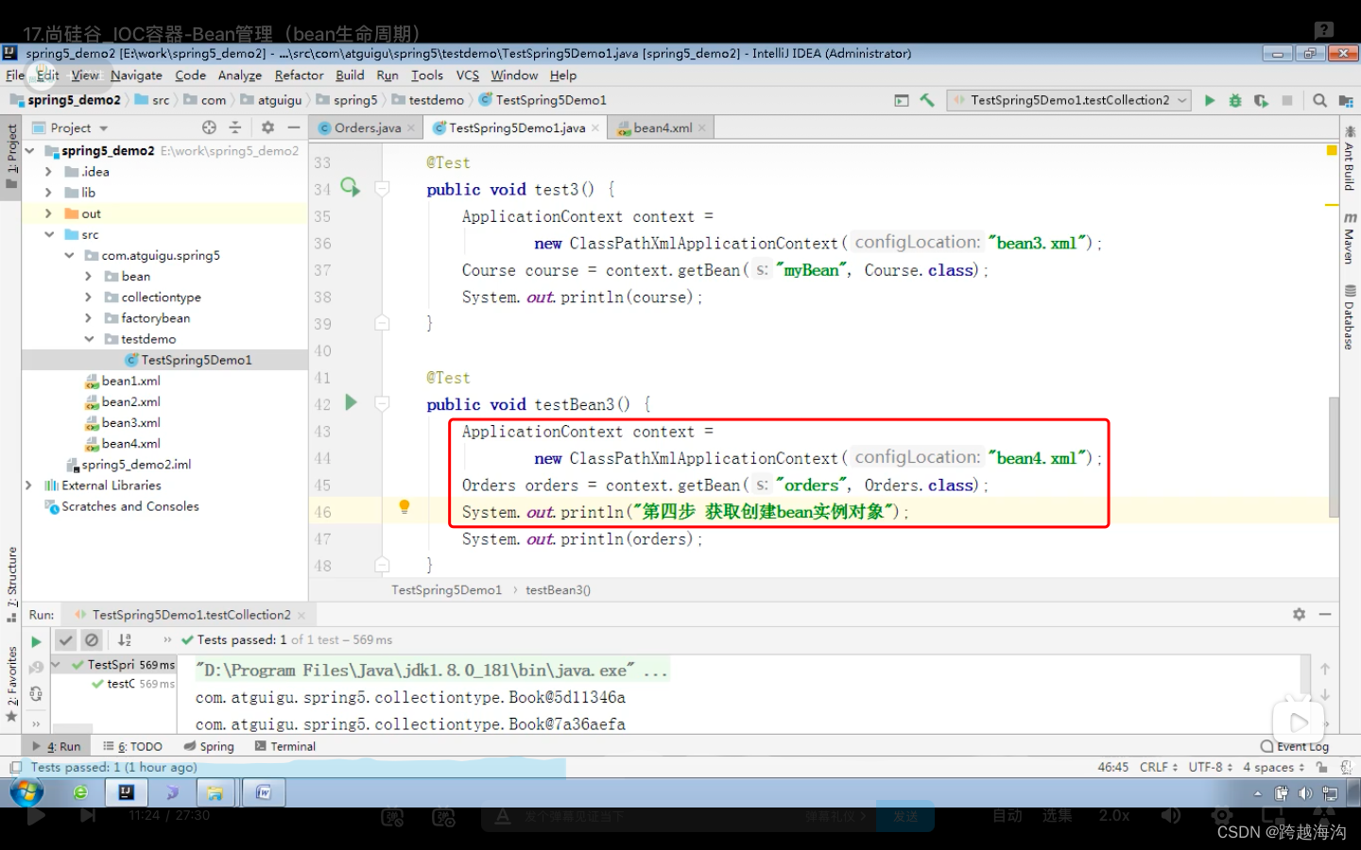This screenshot has width=1361, height=850.
Task: Switch to bean4.xml editor tab
Action: [x=663, y=127]
